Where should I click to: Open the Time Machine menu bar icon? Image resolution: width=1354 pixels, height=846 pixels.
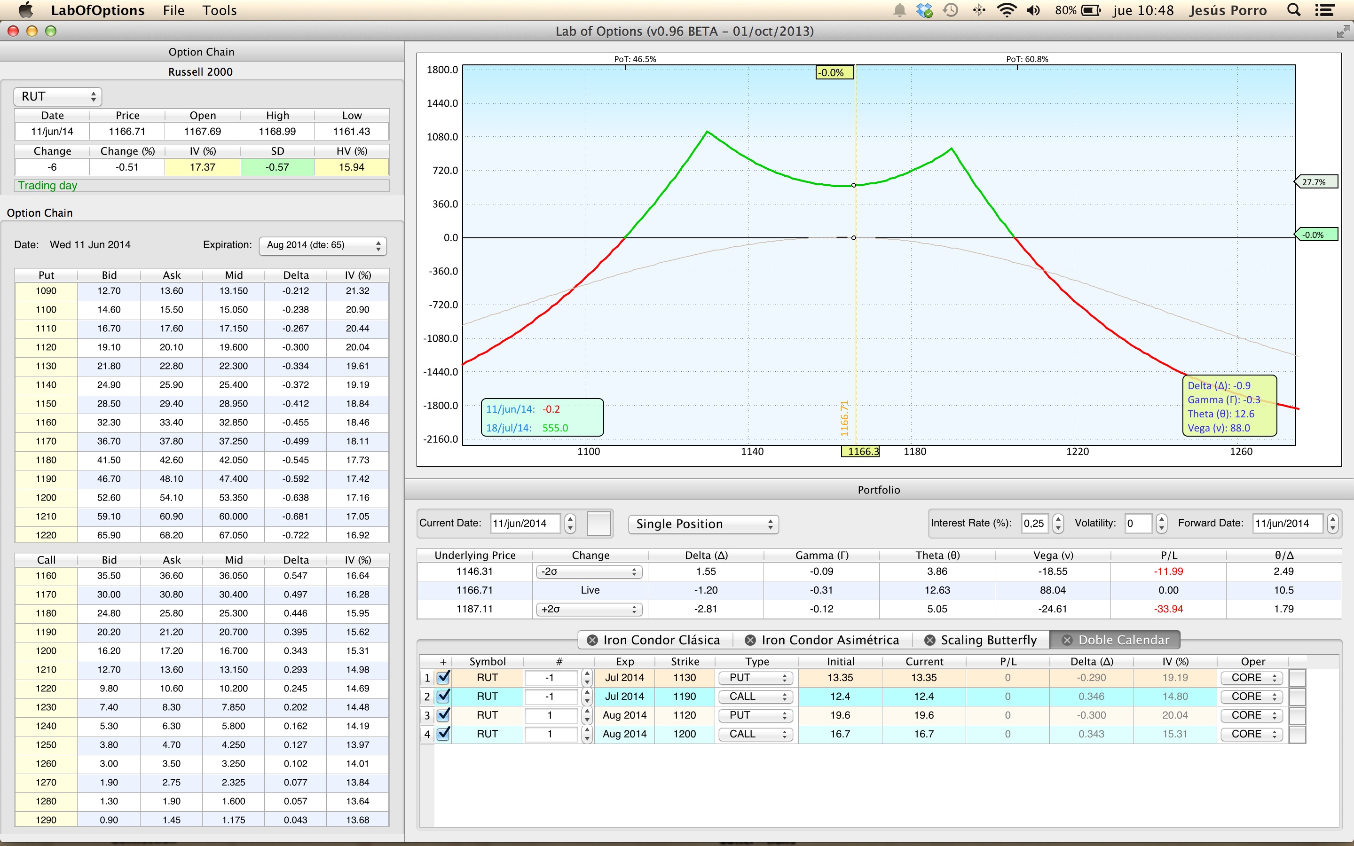click(951, 10)
